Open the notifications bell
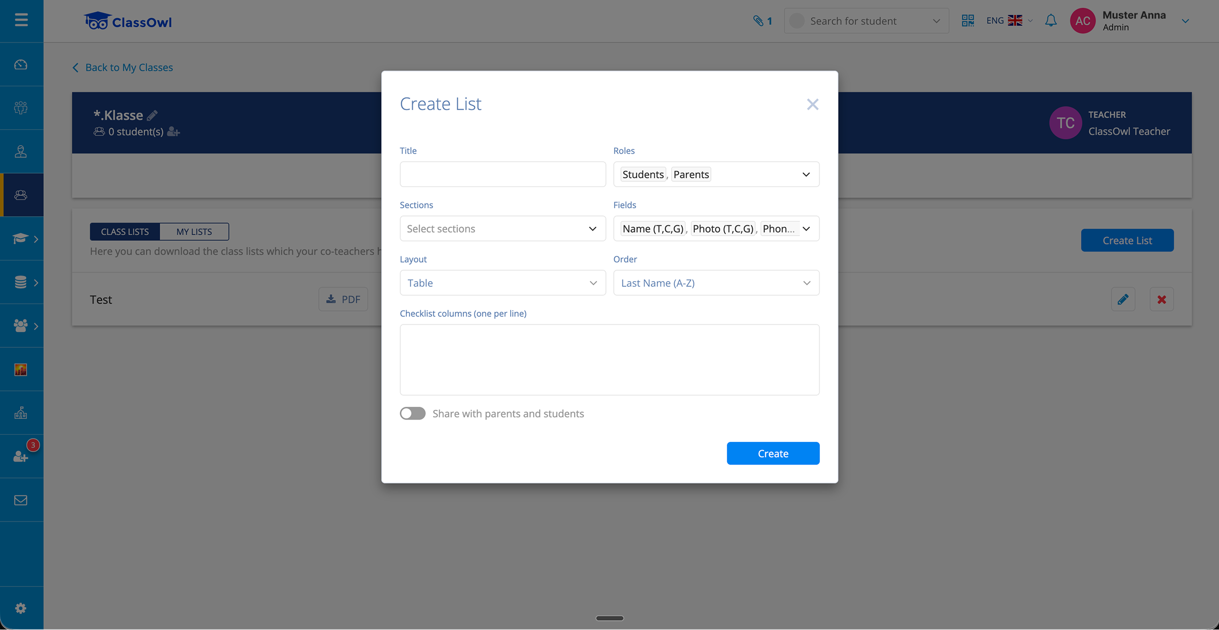The height and width of the screenshot is (630, 1219). (x=1051, y=21)
